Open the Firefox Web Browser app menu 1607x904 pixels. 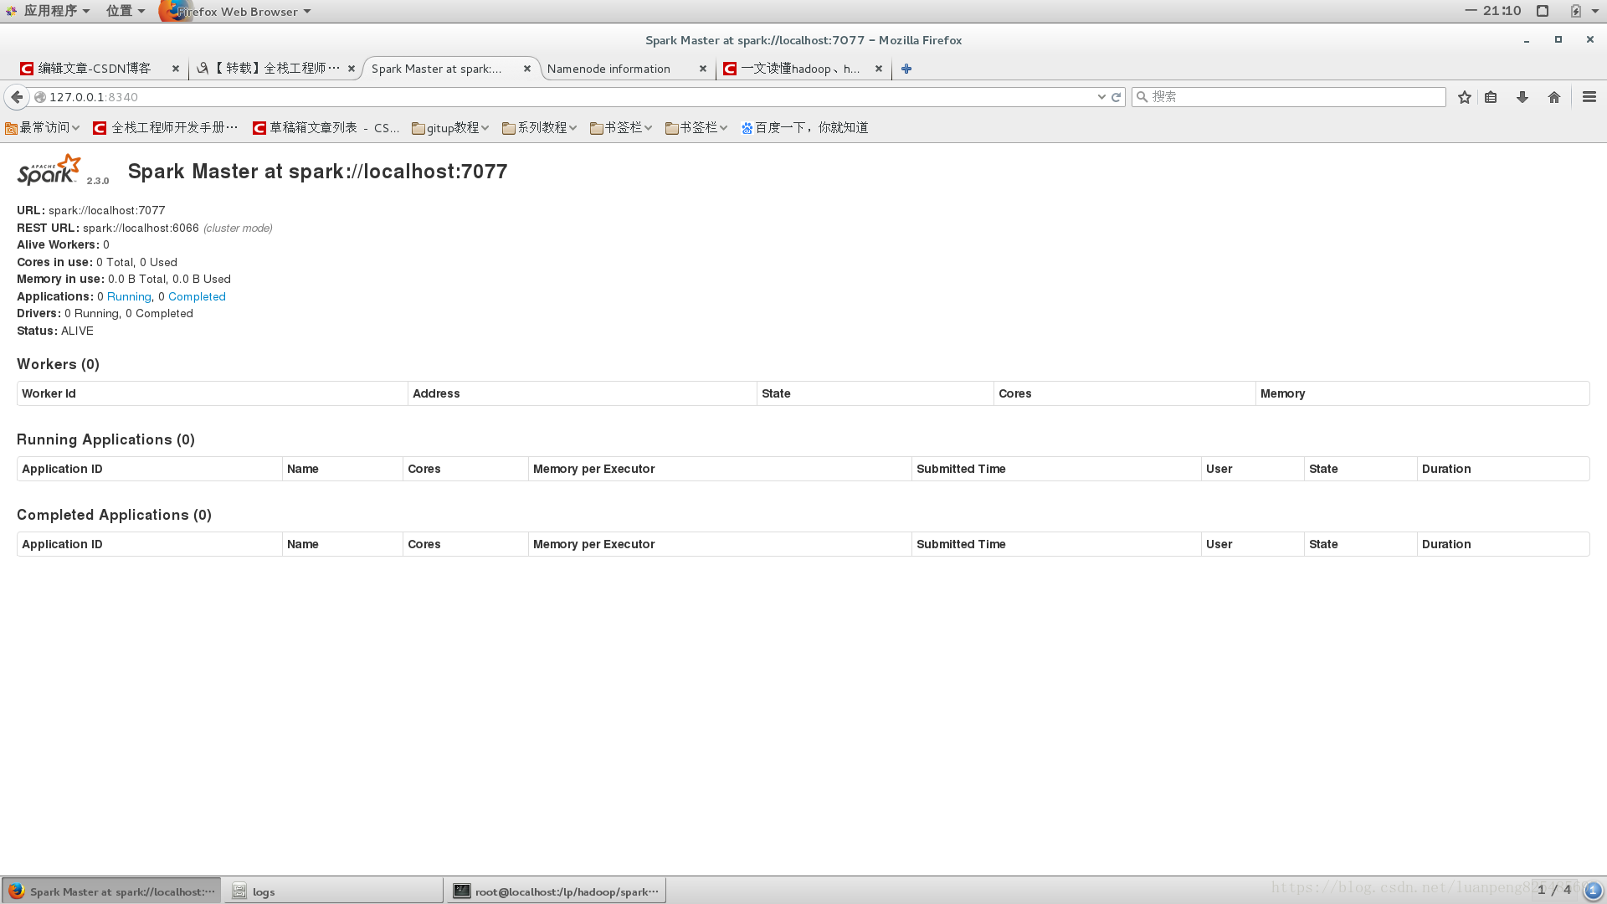coord(235,11)
